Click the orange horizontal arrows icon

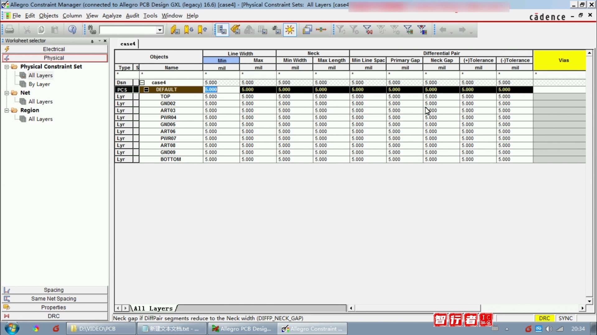point(321,30)
